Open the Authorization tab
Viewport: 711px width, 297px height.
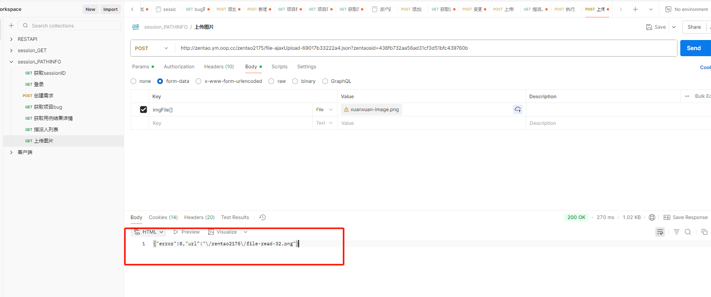[179, 67]
